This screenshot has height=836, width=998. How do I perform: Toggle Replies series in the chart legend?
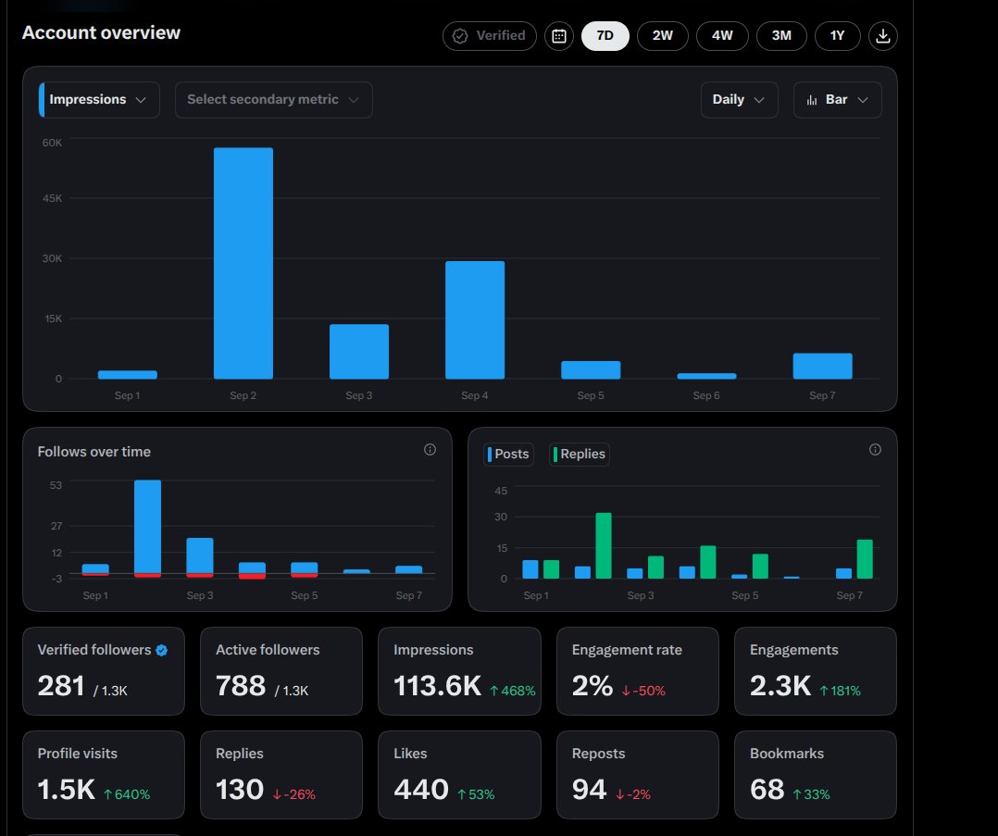(580, 454)
